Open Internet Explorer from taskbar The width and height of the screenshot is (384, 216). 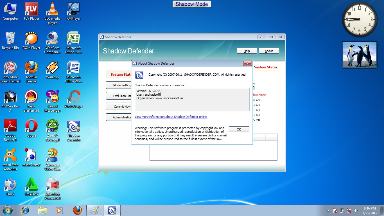point(25,210)
